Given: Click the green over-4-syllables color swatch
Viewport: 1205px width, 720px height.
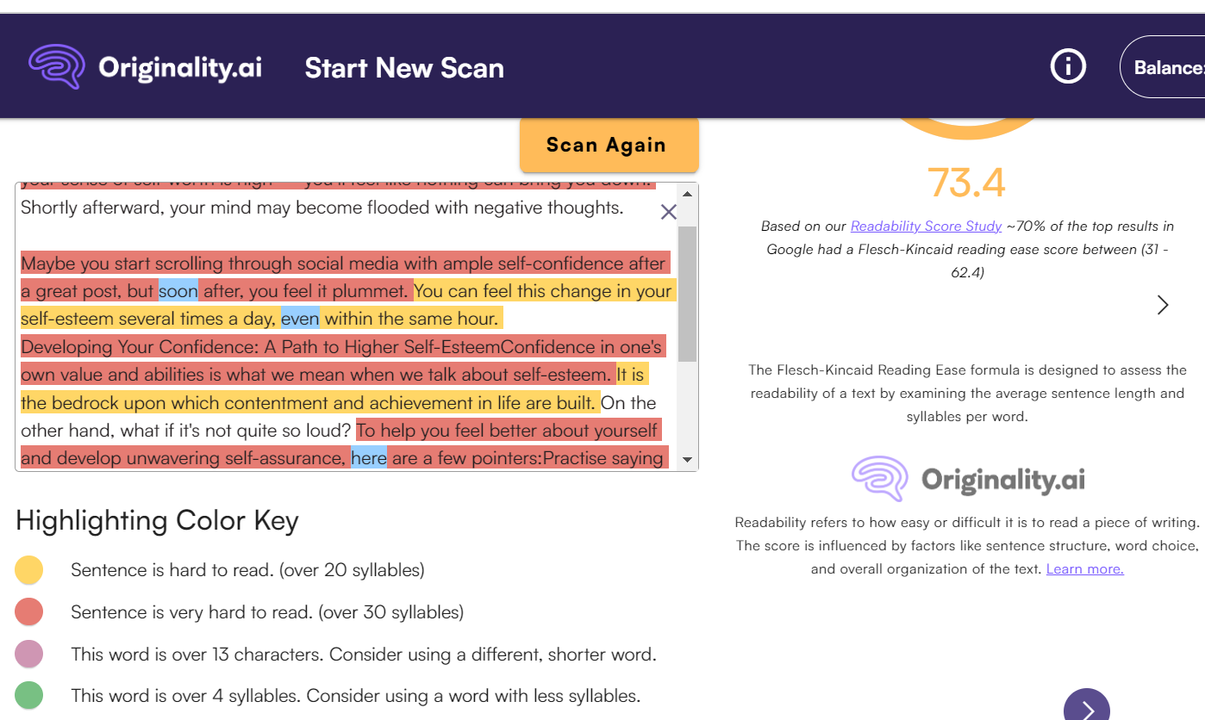Looking at the screenshot, I should (29, 695).
